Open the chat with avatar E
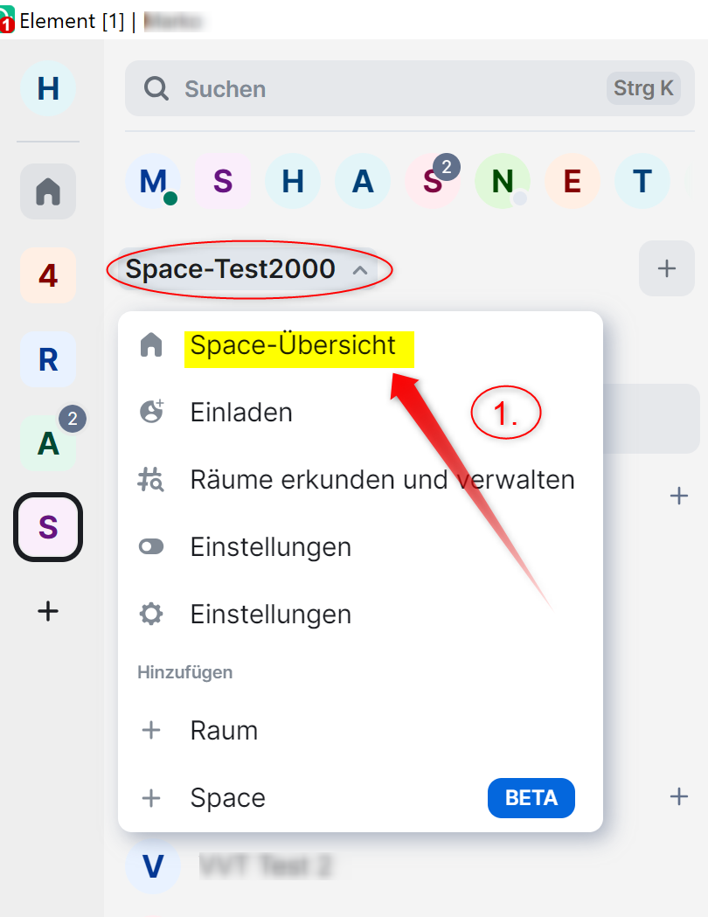708x917 pixels. pos(572,181)
